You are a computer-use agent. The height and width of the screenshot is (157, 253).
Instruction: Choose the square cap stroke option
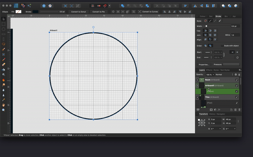pyautogui.click(x=215, y=31)
